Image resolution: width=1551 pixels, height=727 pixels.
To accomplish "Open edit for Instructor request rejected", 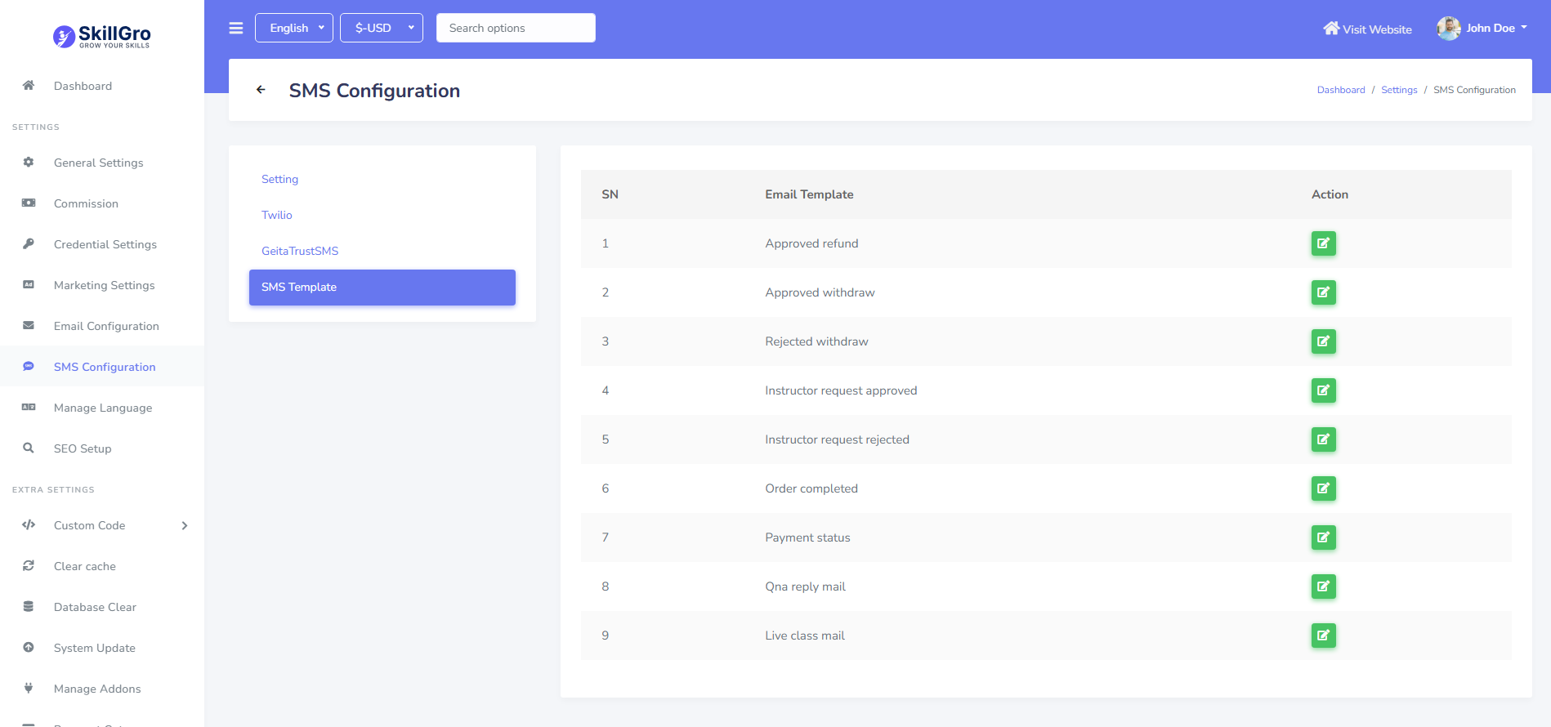I will click(x=1323, y=439).
